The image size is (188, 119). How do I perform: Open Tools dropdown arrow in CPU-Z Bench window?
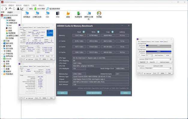(158, 73)
